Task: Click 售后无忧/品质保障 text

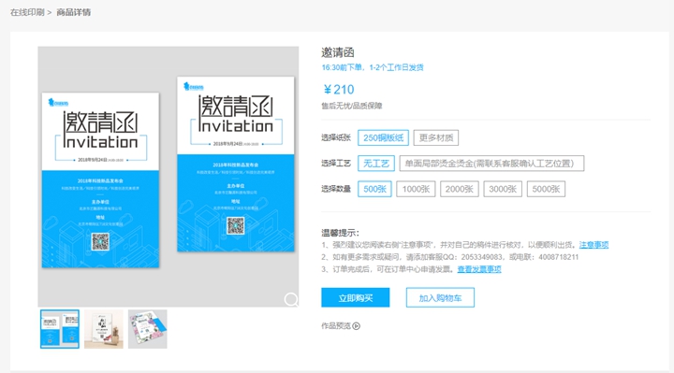Action: (x=352, y=106)
